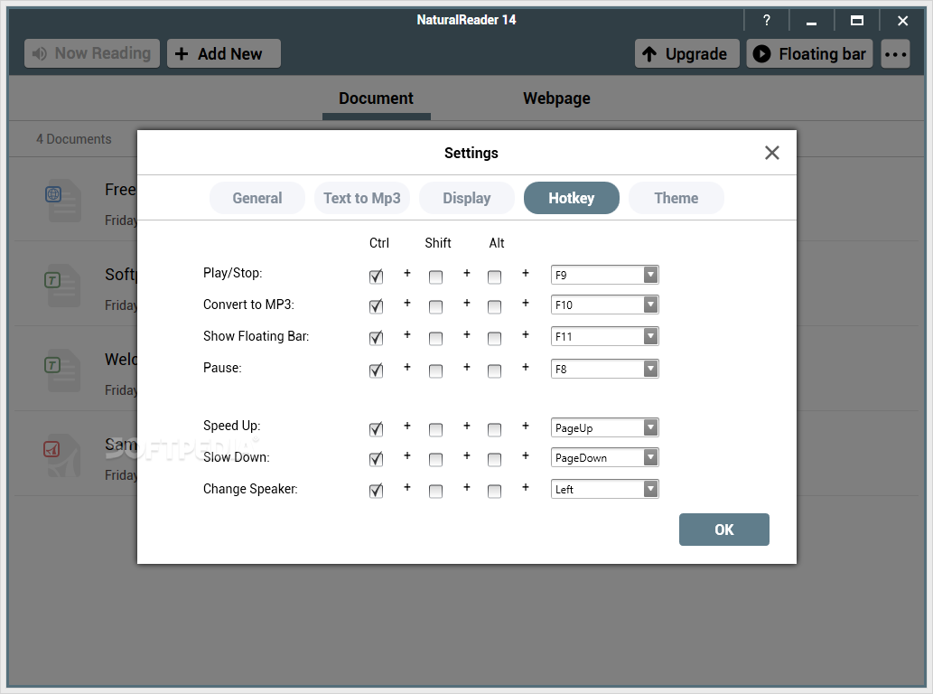Click the Alt column header
The width and height of the screenshot is (933, 694).
point(496,243)
